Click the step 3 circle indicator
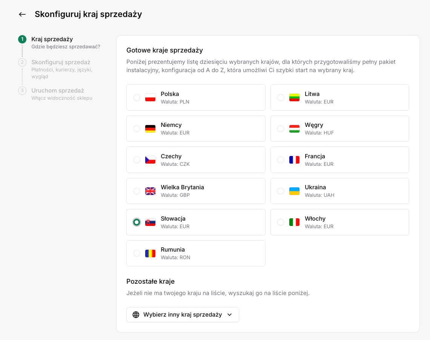430x340 pixels. pyautogui.click(x=22, y=91)
